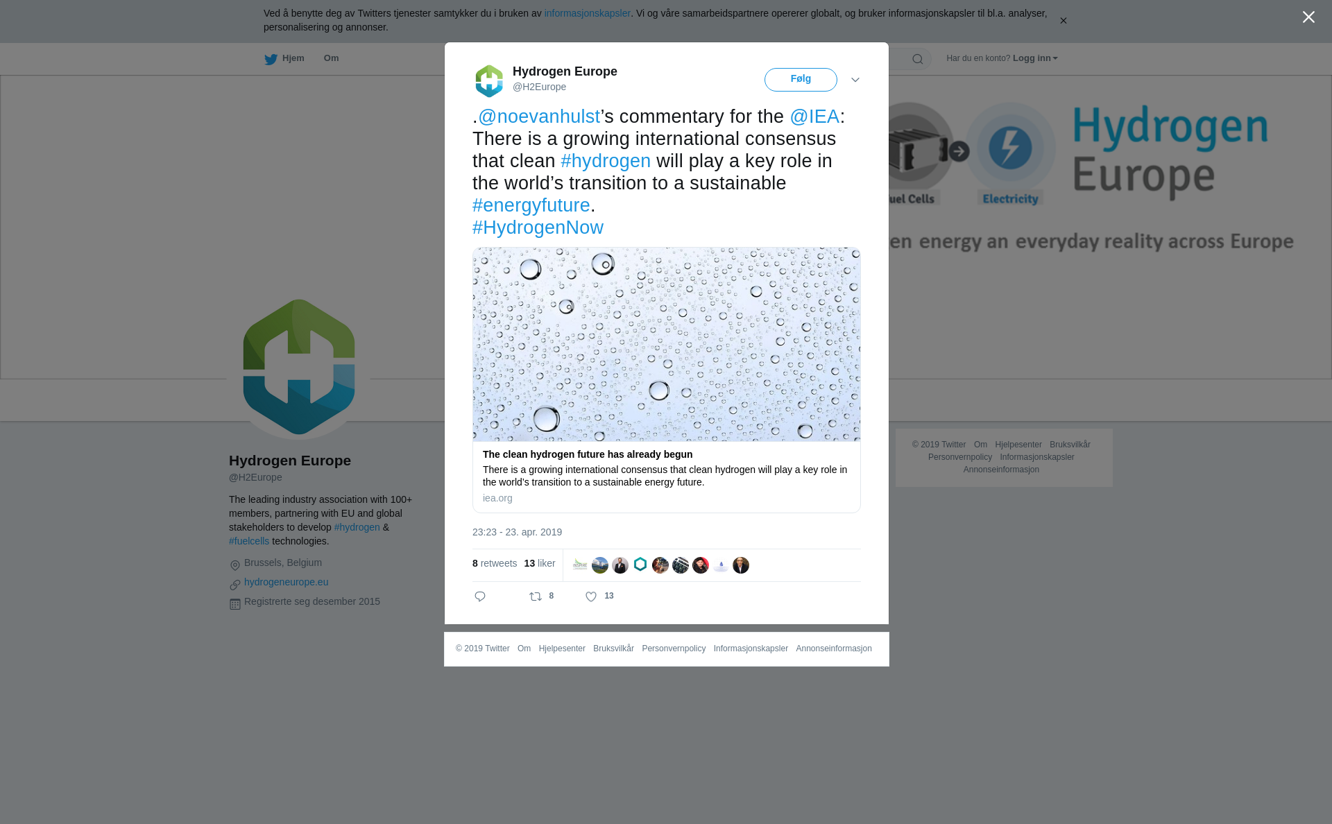1332x824 pixels.
Task: Open the iea.org article card image
Action: click(667, 344)
